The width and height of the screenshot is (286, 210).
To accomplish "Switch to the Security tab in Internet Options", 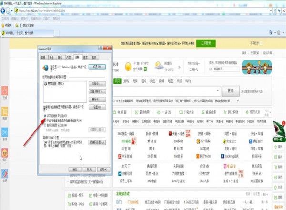I will [x=52, y=58].
